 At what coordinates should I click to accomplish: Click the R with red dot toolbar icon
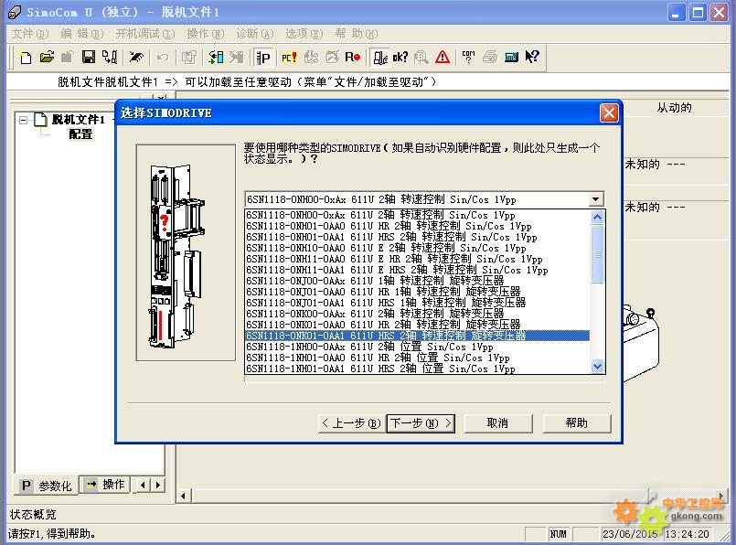pos(353,58)
